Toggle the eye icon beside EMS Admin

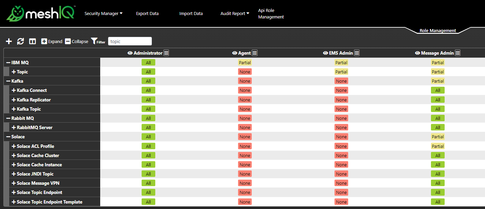coord(325,53)
